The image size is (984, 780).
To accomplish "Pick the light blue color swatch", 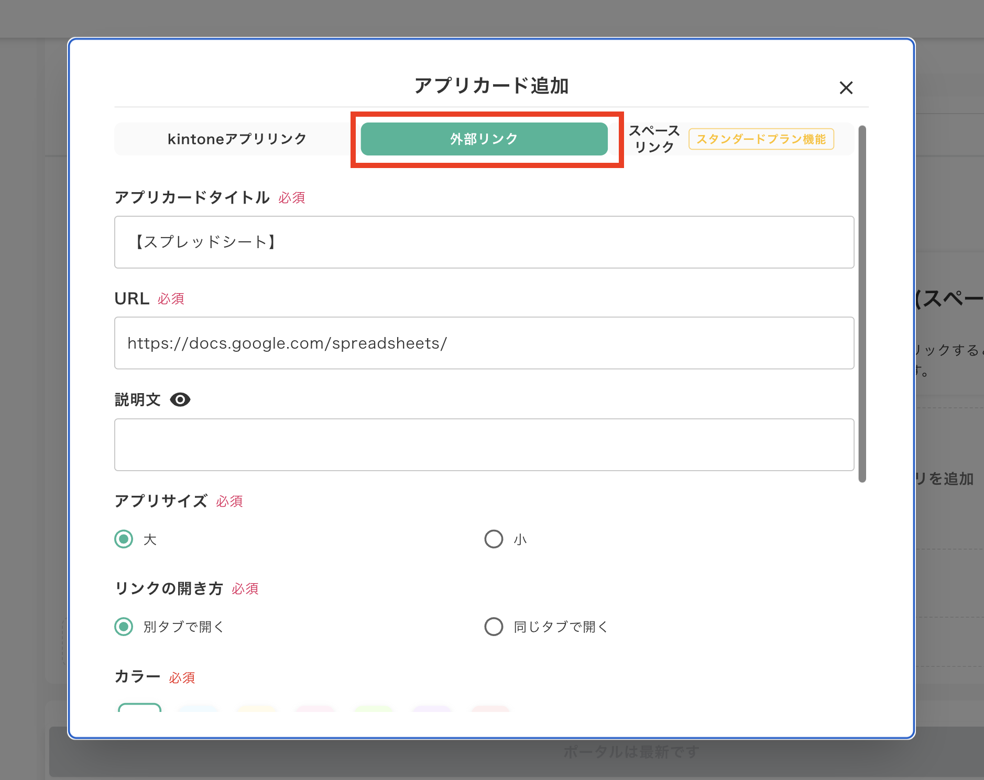I will click(x=198, y=712).
